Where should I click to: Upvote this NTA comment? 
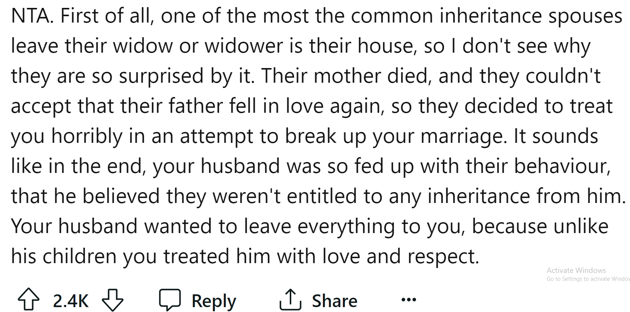coord(29,300)
